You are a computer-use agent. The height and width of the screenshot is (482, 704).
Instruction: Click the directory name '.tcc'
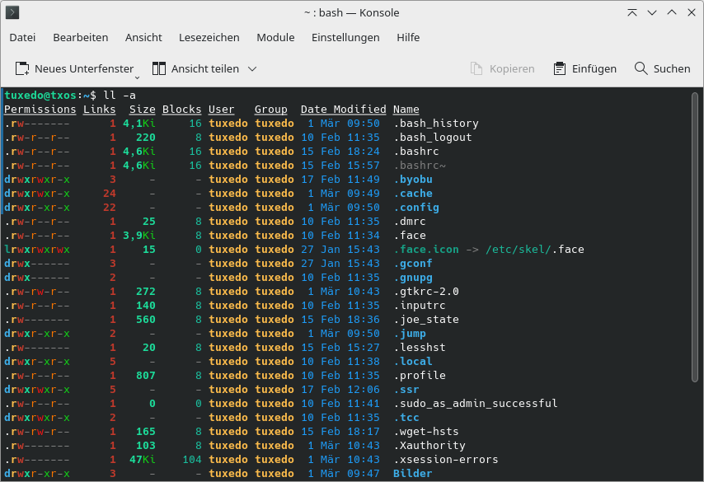(x=406, y=418)
